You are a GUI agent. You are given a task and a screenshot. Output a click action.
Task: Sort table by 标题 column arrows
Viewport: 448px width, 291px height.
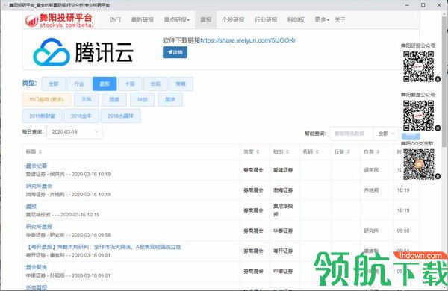point(40,151)
